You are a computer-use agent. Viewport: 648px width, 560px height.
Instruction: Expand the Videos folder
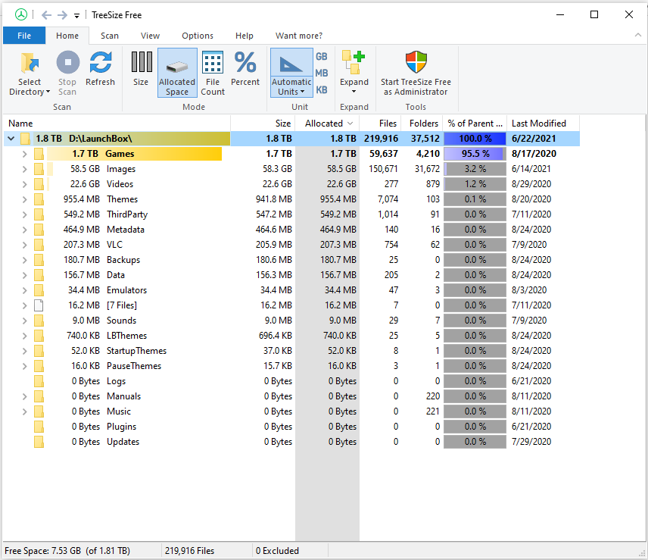(24, 184)
